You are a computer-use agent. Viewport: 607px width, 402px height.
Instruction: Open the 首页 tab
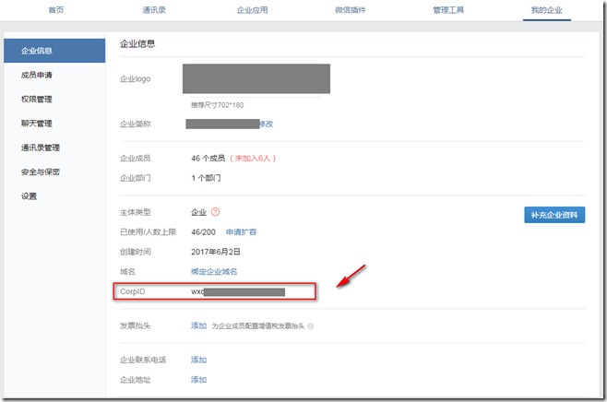pyautogui.click(x=55, y=9)
